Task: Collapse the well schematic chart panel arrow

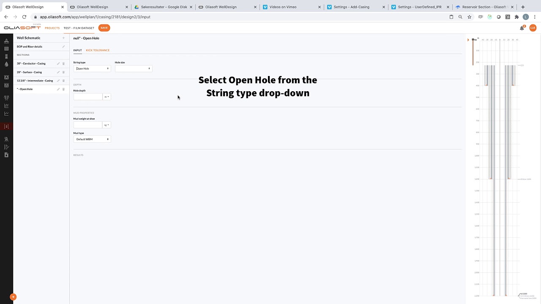Action: tap(468, 40)
